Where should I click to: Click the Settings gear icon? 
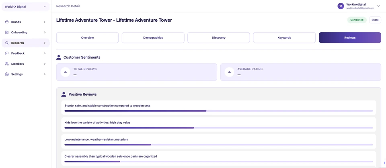(7, 74)
